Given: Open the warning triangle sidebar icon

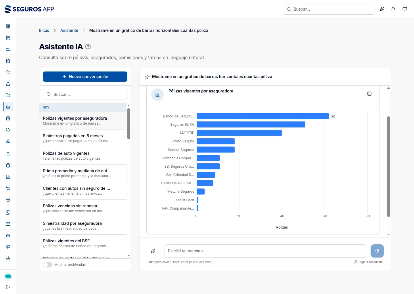Looking at the screenshot, I should pyautogui.click(x=8, y=84).
